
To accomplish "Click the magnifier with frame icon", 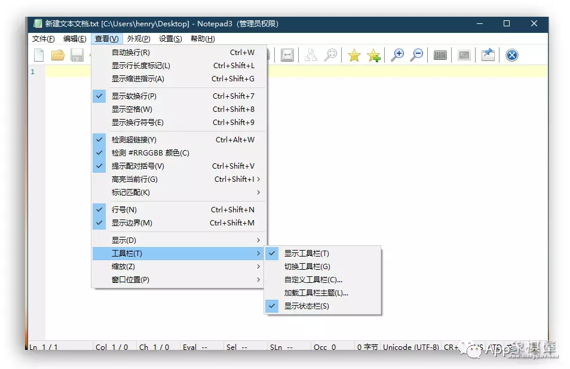I will (331, 55).
